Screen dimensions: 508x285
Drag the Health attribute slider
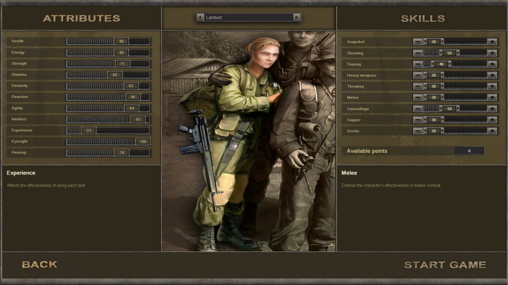[x=121, y=41]
